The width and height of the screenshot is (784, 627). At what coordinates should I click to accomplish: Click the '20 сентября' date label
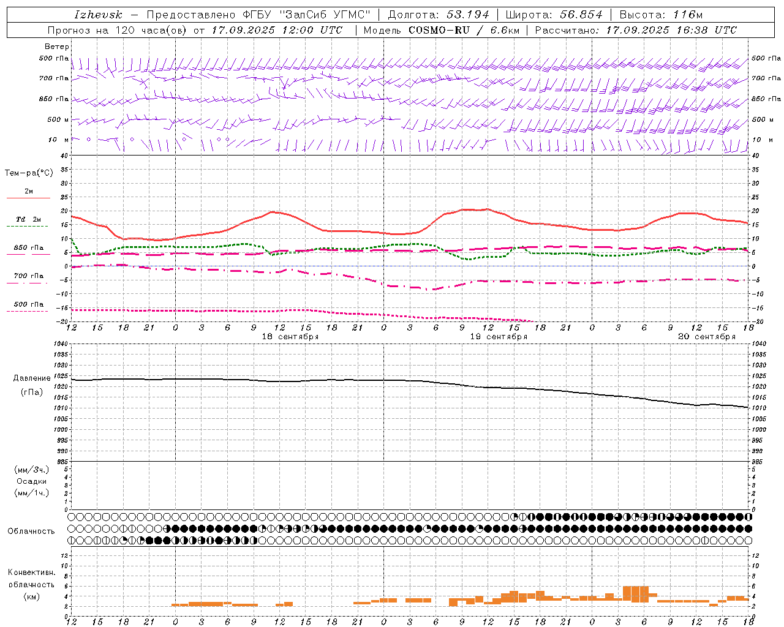(707, 337)
